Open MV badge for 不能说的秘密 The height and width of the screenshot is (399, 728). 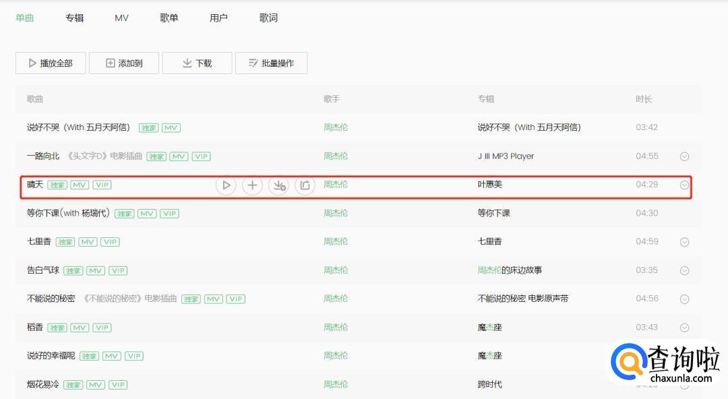click(213, 299)
